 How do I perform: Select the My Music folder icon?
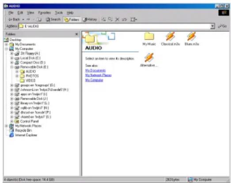(x=149, y=39)
